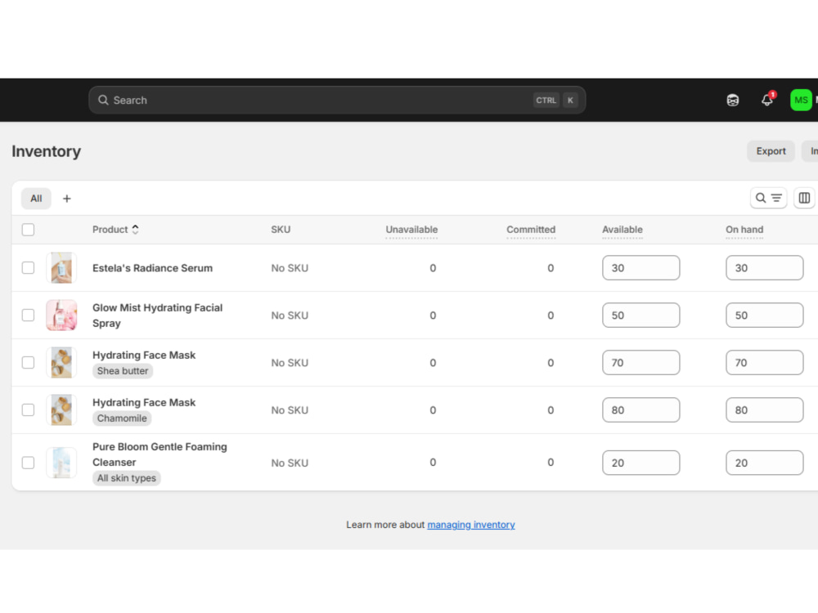
Task: Open Shea butter Face Mask thumbnail
Action: (61, 363)
